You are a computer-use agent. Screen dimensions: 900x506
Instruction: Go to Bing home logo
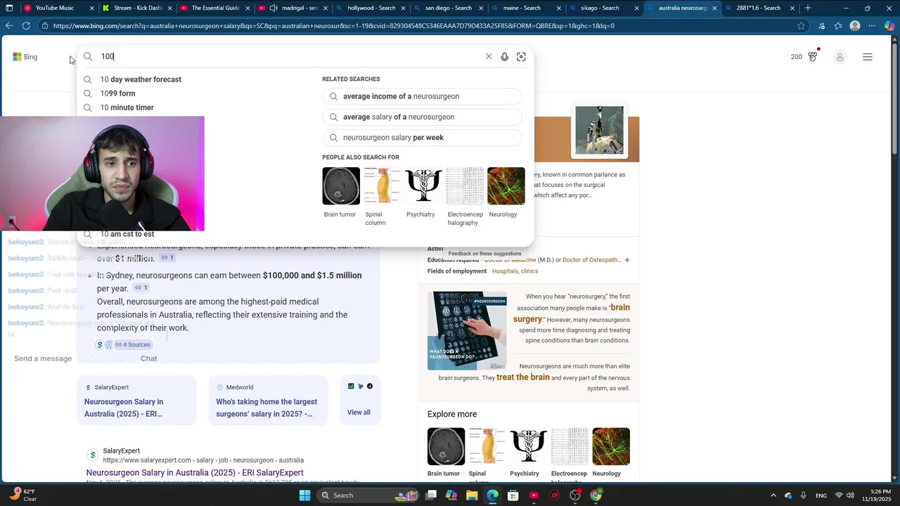click(x=25, y=57)
